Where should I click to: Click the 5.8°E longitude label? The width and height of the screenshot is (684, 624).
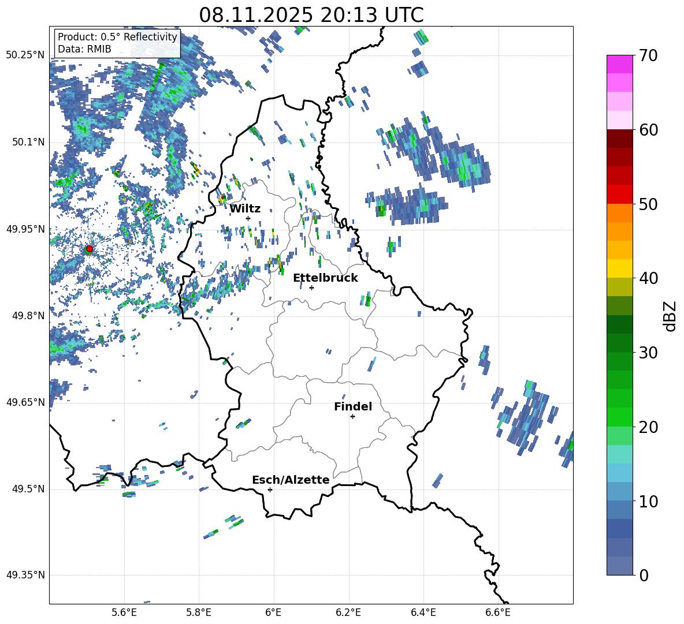click(199, 612)
